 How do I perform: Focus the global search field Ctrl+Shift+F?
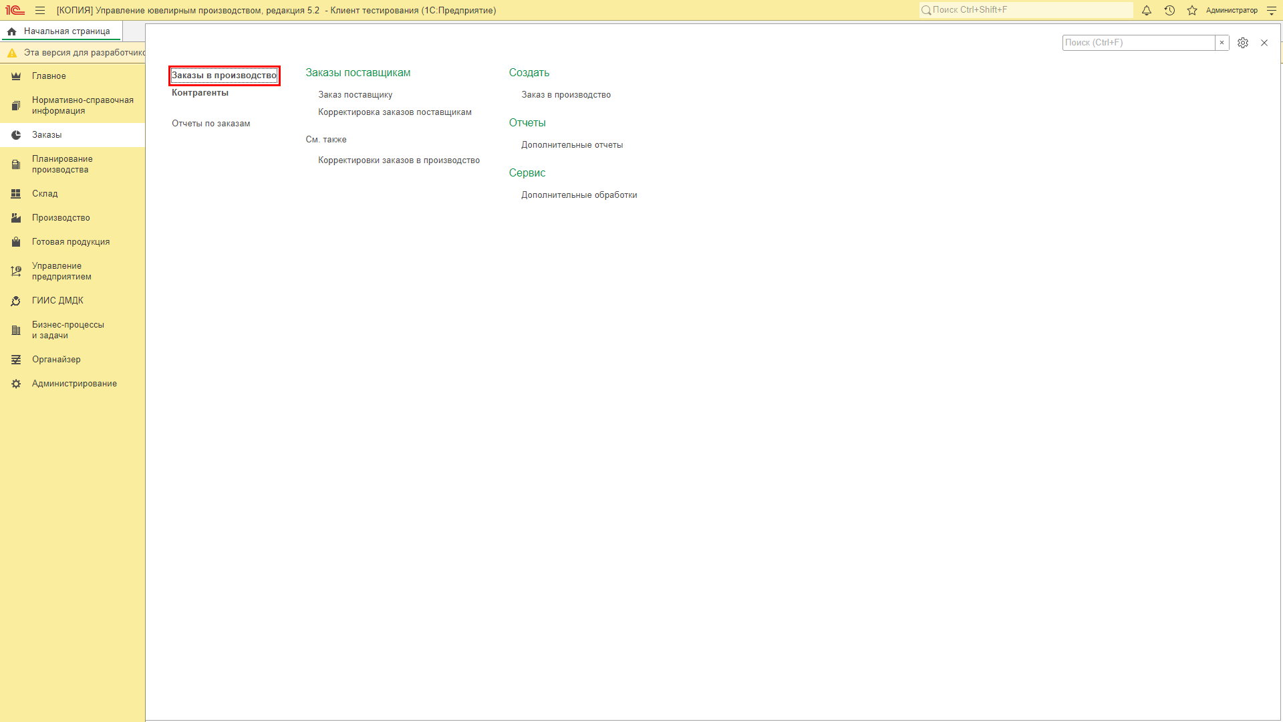1026,10
